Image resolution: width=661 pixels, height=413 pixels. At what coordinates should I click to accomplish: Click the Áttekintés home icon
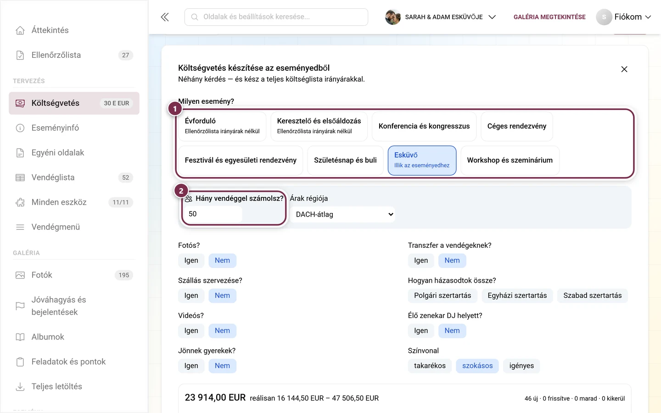(20, 30)
